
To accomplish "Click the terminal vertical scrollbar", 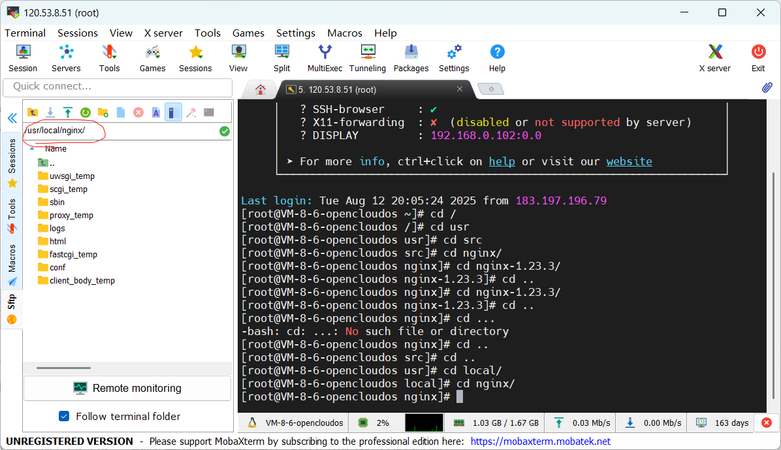I will click(x=774, y=285).
